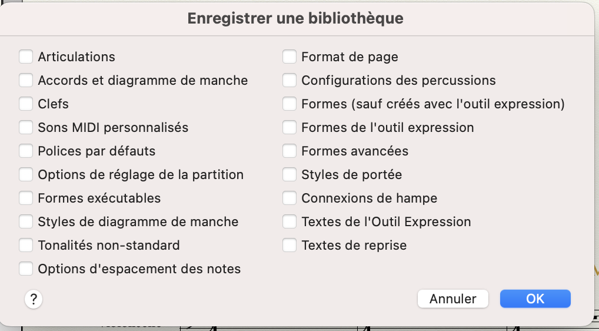Select Formes de l'outil expression checkbox
Image resolution: width=599 pixels, height=331 pixels.
(289, 128)
